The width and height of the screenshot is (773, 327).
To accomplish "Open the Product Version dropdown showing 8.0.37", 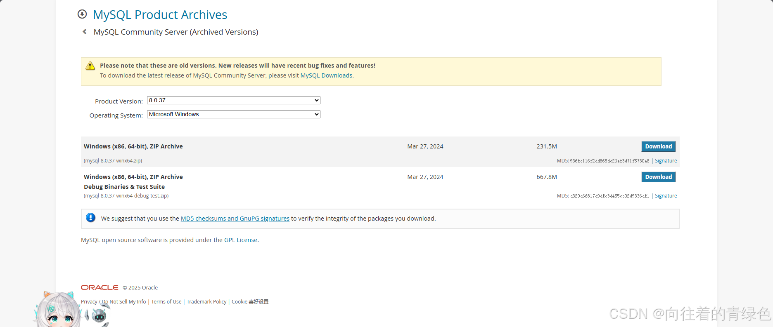I will click(234, 100).
